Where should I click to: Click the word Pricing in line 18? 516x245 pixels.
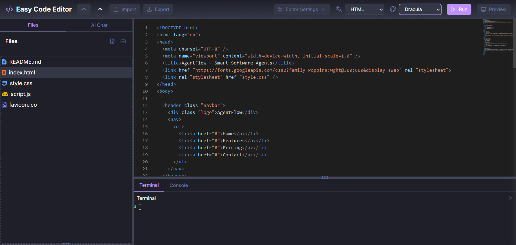(232, 147)
